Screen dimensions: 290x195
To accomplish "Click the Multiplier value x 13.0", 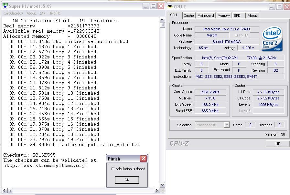I will (210, 98).
